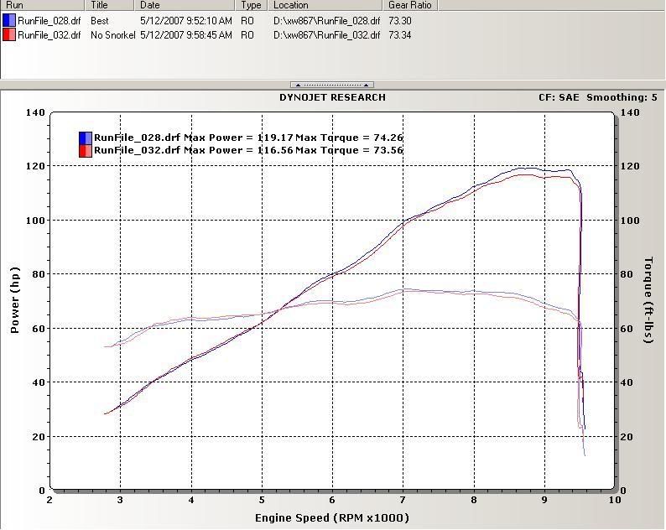Click the red icon beside RunFile_032.drf in run list
Image resolution: width=666 pixels, height=530 pixels.
(x=9, y=35)
